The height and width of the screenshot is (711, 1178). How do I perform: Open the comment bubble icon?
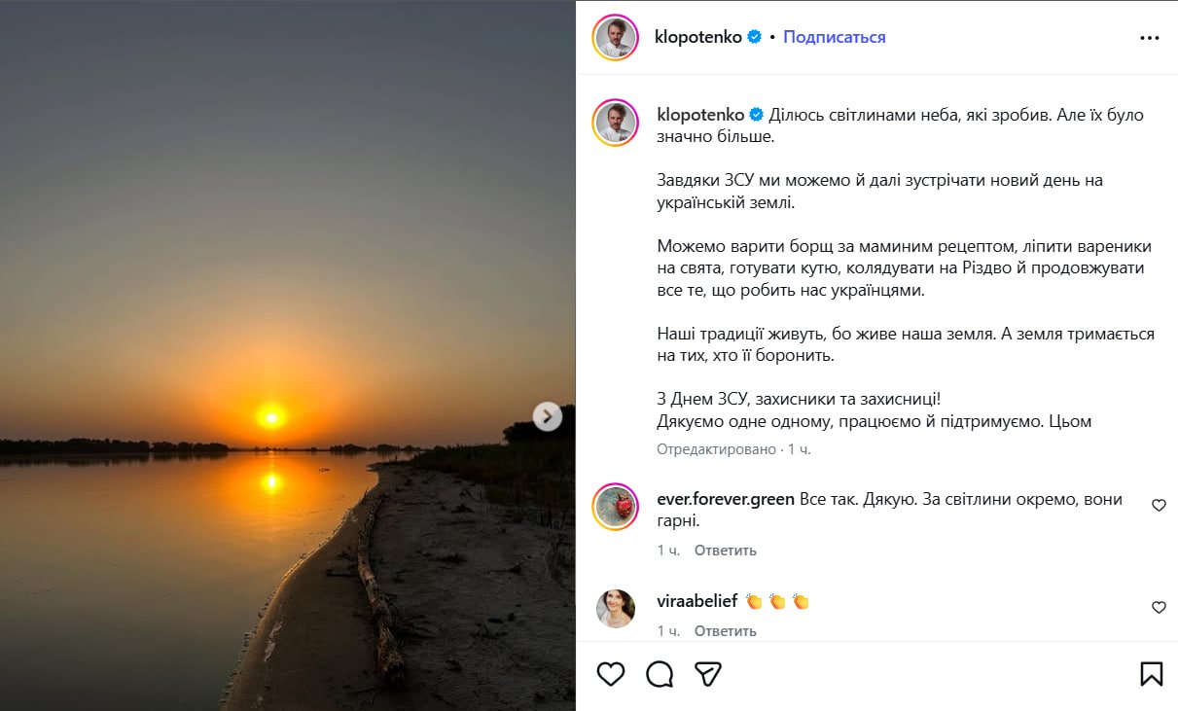(x=660, y=674)
